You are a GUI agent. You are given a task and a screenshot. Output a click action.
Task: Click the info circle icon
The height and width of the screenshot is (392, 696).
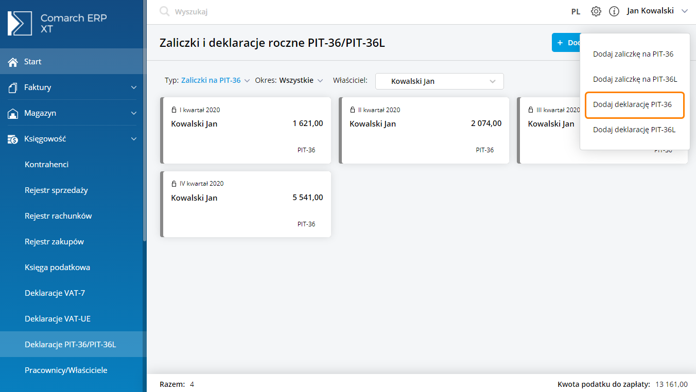(x=614, y=11)
